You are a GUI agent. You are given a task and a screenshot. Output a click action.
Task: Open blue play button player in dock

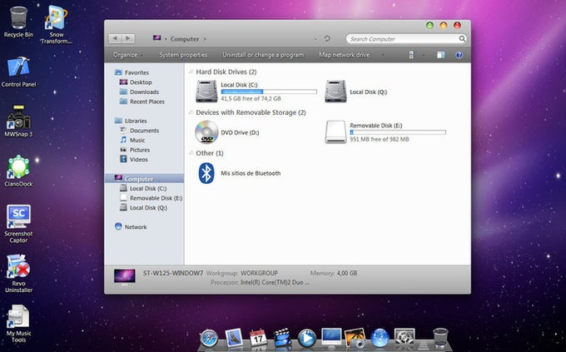307,339
